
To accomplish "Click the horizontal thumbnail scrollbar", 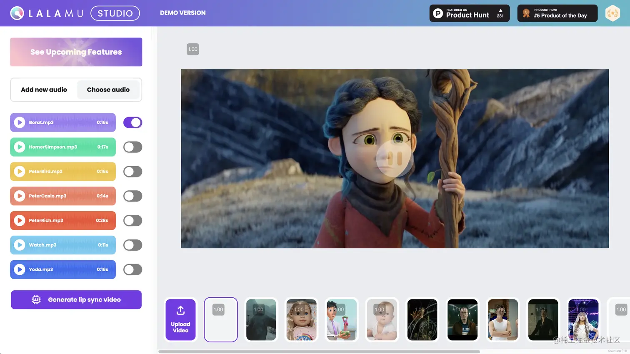I will 319,352.
